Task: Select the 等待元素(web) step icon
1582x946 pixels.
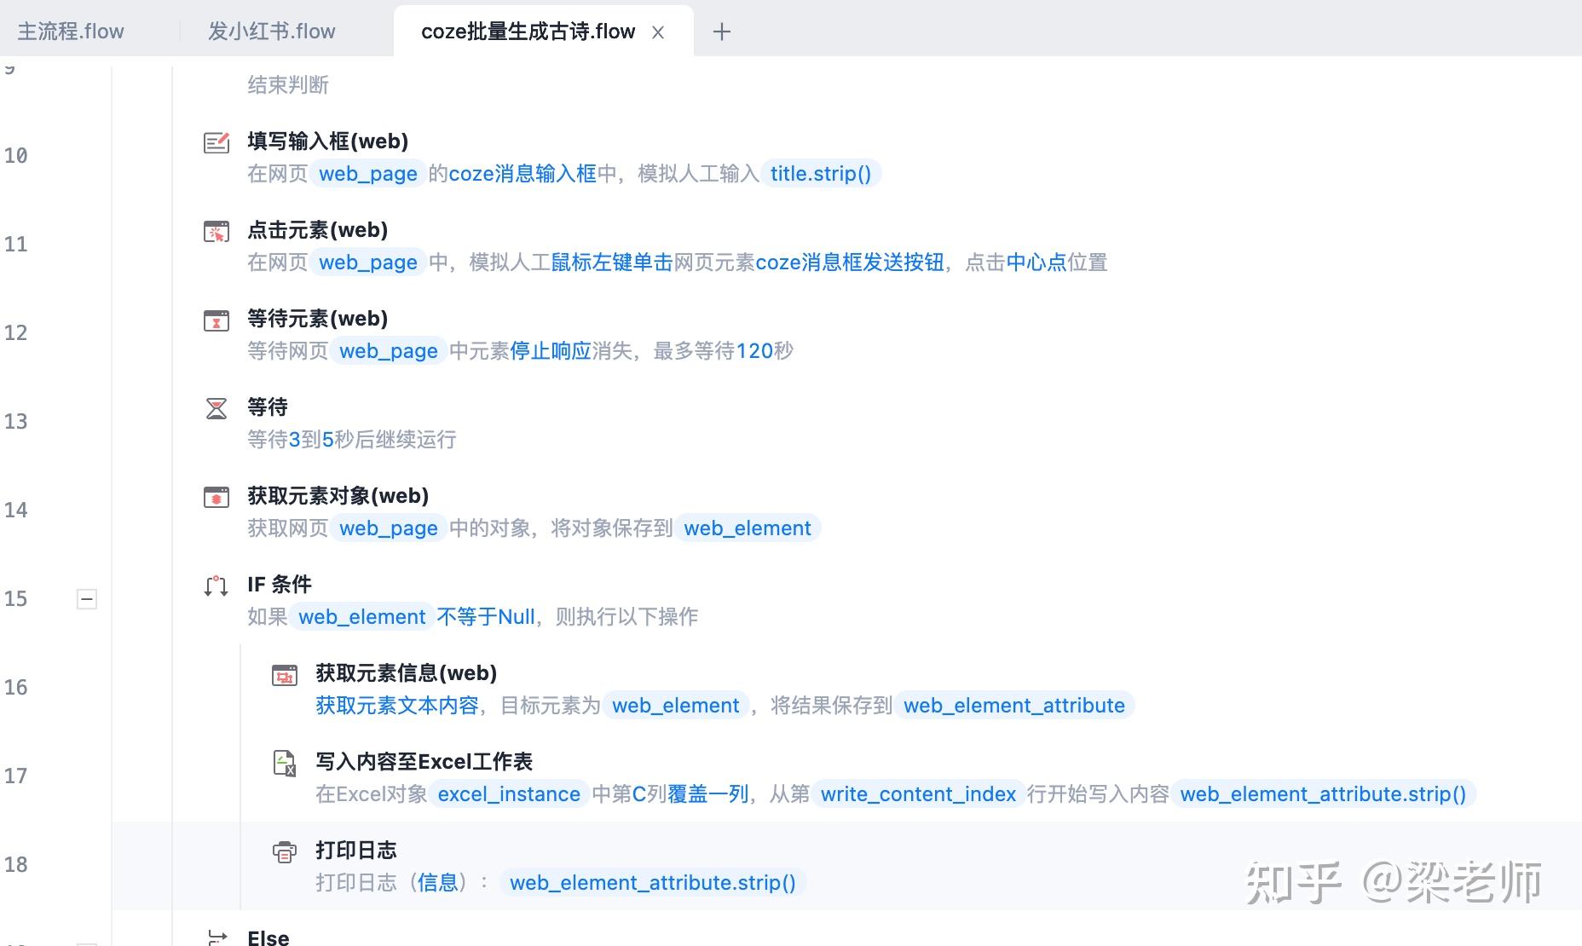Action: (217, 320)
